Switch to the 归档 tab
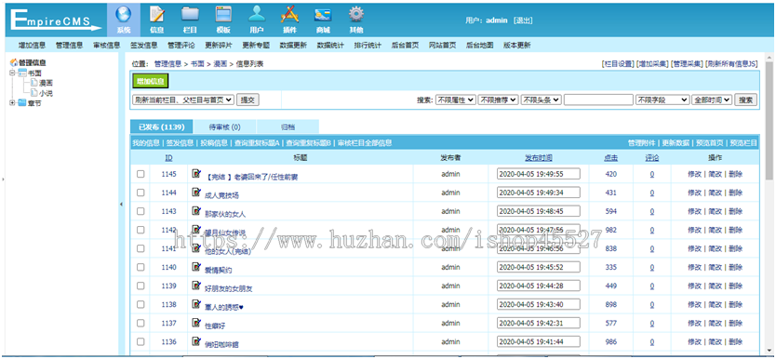The width and height of the screenshot is (776, 359). pos(288,127)
